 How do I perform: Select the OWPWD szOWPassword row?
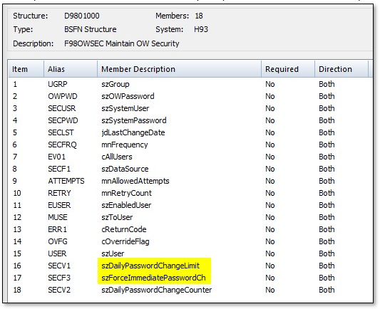[x=190, y=96]
